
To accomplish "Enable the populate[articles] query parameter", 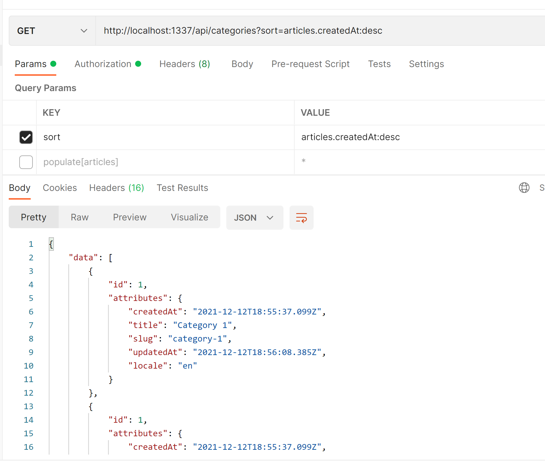I will pyautogui.click(x=26, y=162).
